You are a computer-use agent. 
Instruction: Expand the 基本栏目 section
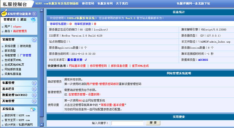pos(34,89)
